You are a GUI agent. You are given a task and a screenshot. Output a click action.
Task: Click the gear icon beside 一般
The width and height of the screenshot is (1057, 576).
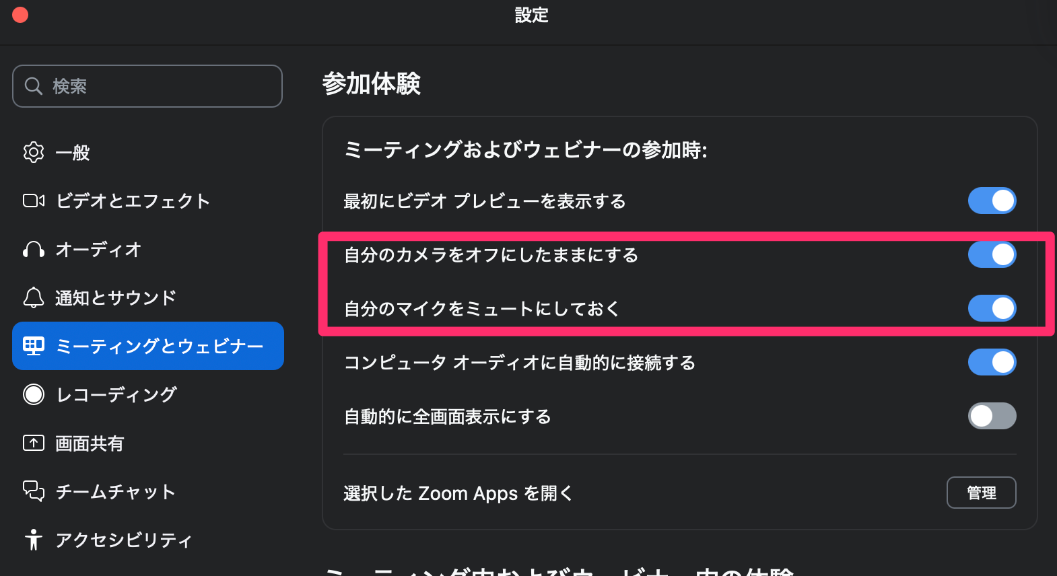(x=34, y=152)
